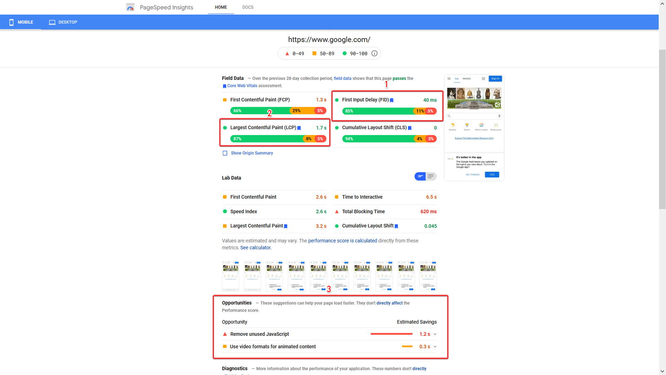
Task: Click the Show Origin Summary label
Action: [x=252, y=153]
